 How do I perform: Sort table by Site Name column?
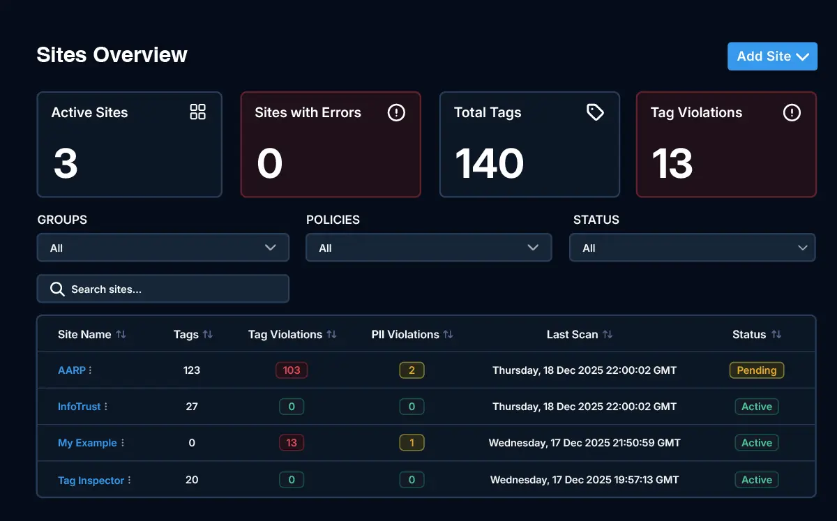point(121,335)
